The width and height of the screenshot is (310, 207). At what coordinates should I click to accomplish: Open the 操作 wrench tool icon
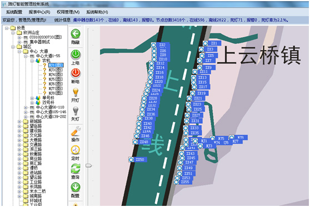pyautogui.click(x=76, y=131)
